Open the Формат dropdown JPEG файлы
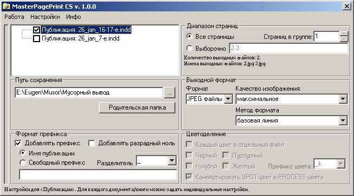Viewport: 354px width, 196px height. tap(228, 99)
